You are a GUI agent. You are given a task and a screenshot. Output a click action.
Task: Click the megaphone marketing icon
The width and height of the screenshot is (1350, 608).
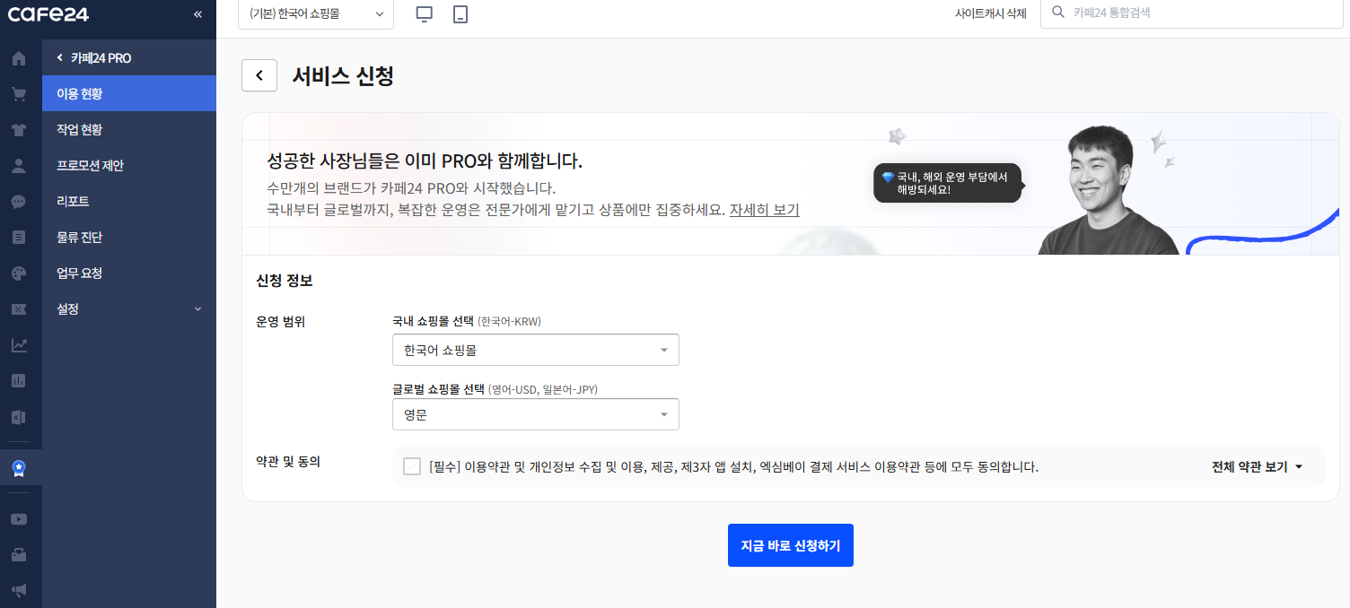(x=19, y=590)
